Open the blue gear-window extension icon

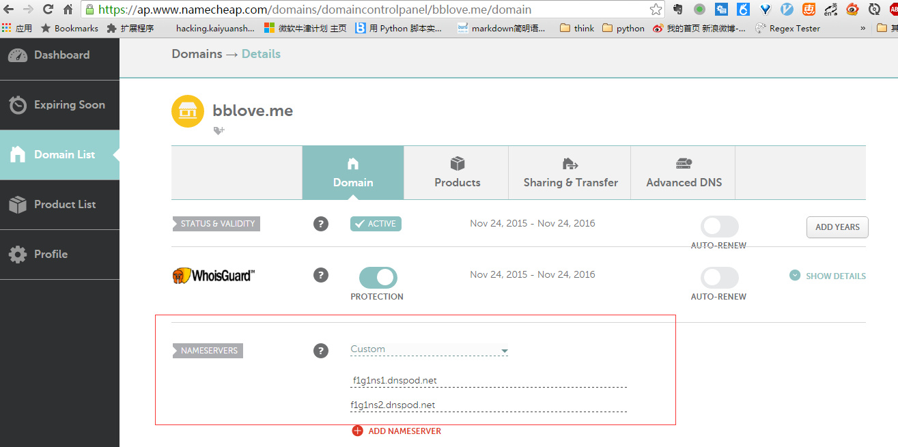pyautogui.click(x=721, y=10)
